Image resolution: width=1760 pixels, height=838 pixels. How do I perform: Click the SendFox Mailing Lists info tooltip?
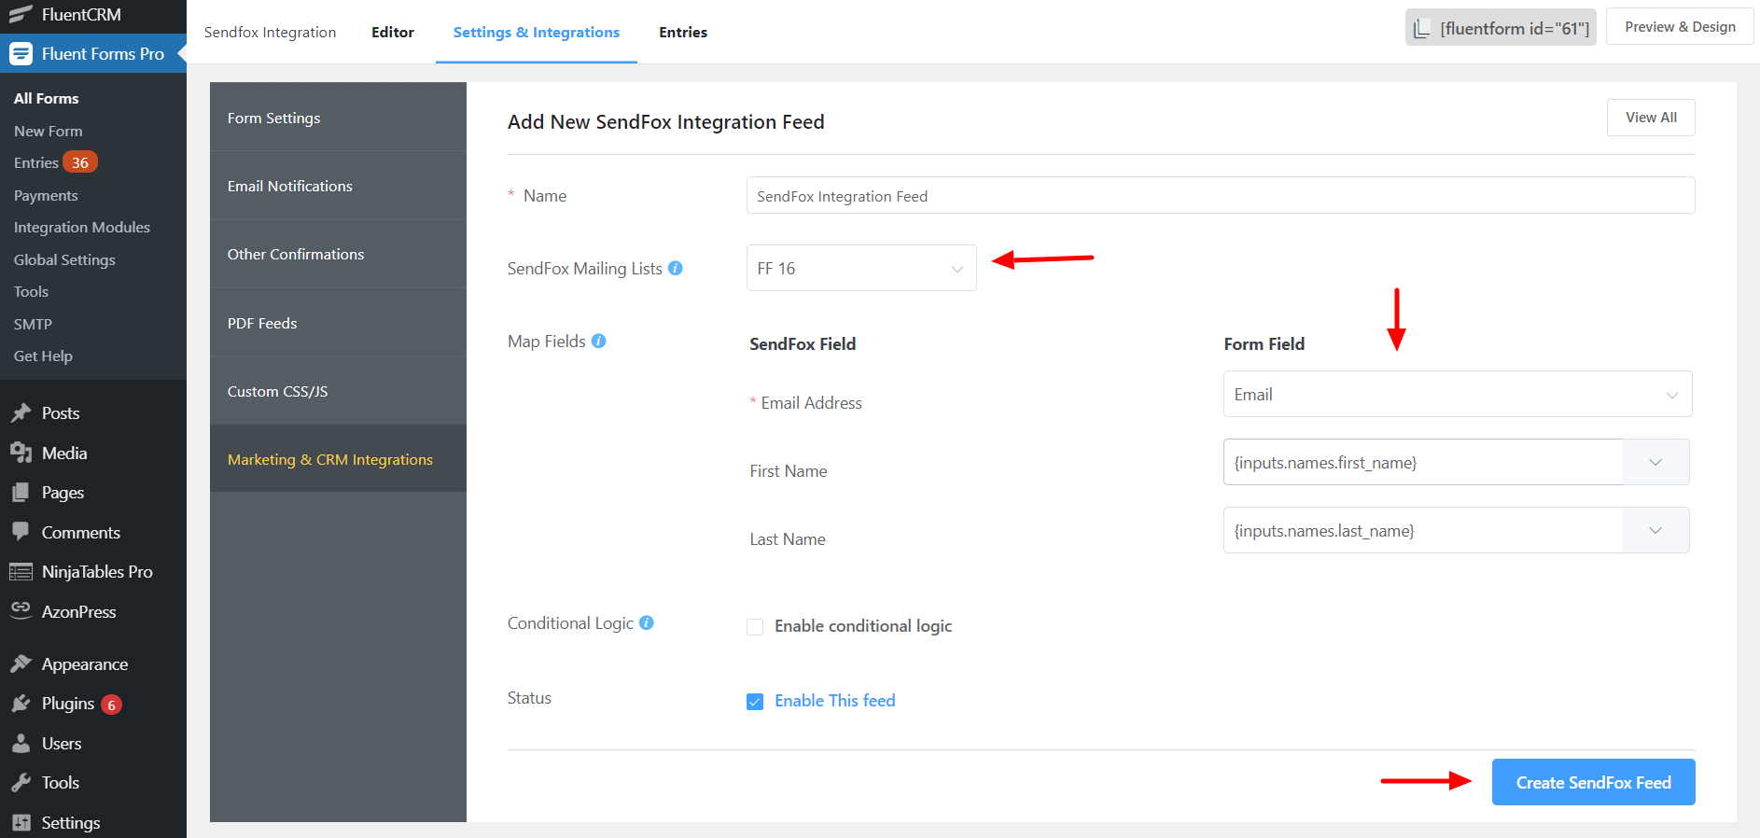coord(674,268)
